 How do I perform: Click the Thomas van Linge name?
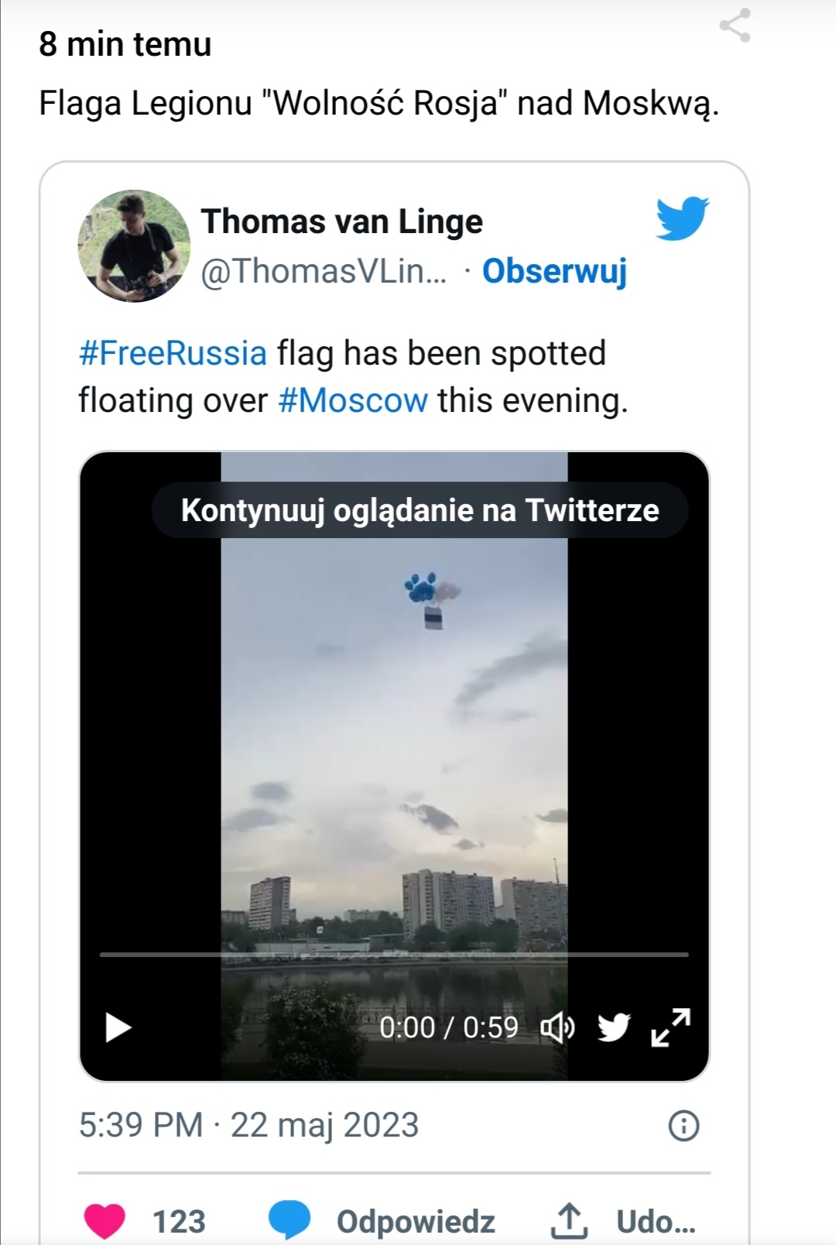coord(341,221)
